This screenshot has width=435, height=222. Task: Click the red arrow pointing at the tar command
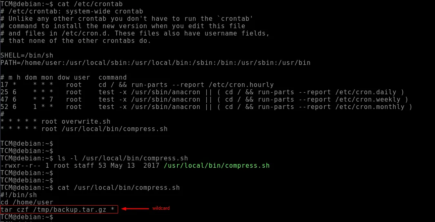click(135, 209)
